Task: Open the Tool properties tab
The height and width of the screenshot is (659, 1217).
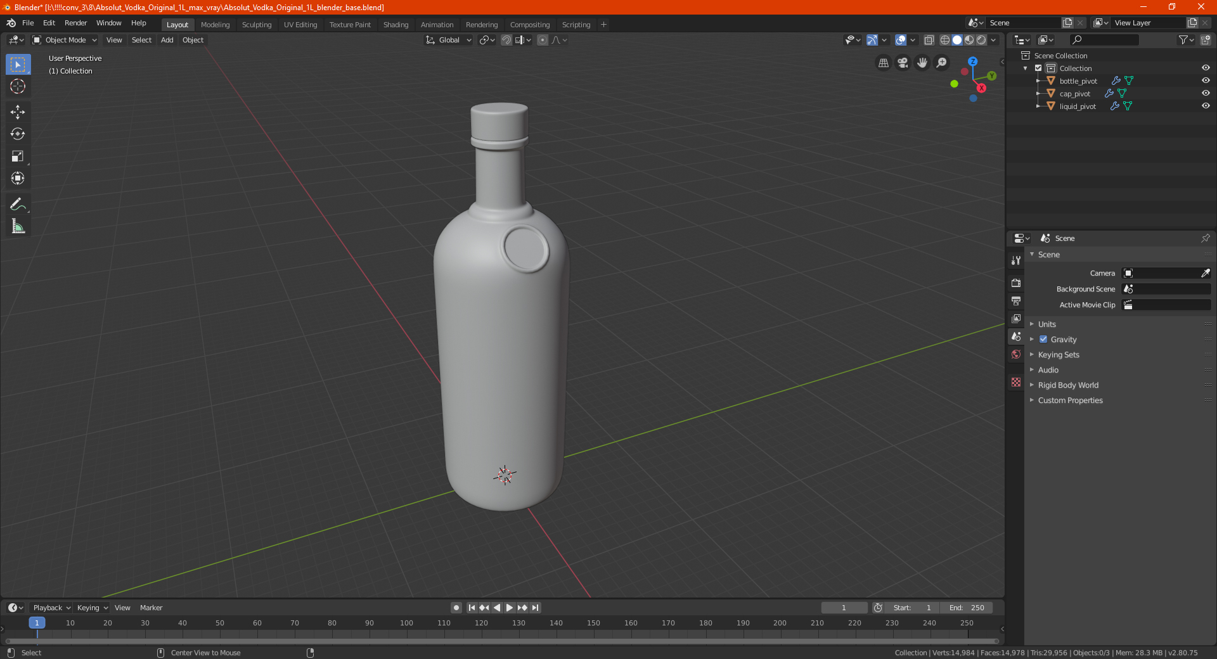Action: [1016, 260]
